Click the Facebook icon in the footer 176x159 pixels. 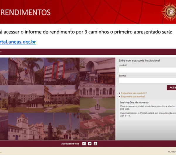[84, 143]
